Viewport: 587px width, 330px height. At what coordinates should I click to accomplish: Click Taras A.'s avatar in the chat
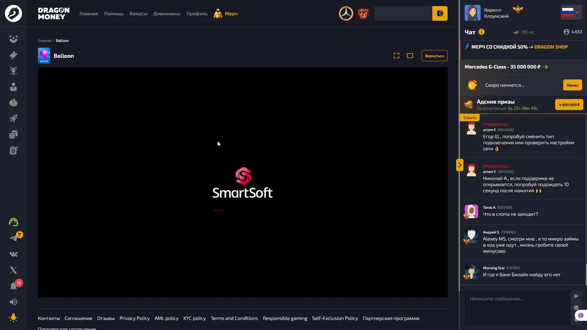(x=471, y=211)
